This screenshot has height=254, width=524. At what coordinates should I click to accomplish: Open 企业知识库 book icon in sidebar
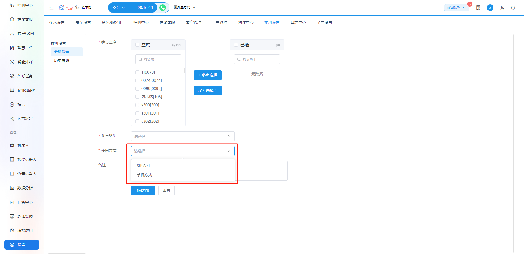[12, 90]
